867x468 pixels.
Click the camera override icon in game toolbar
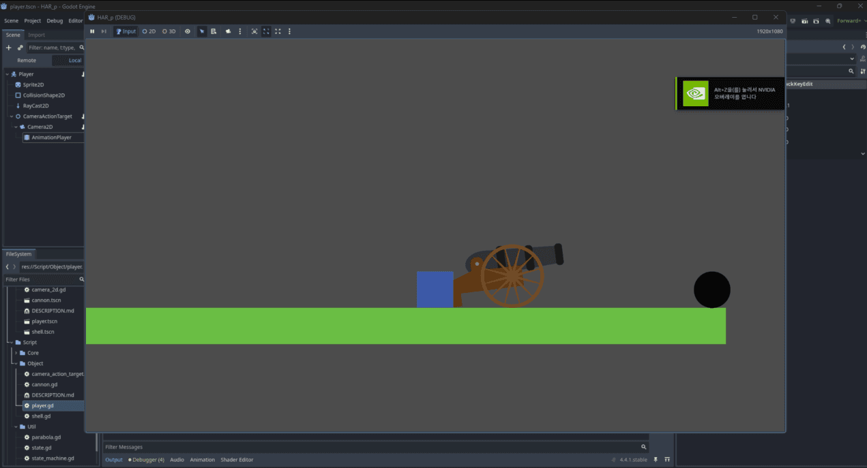click(x=229, y=31)
